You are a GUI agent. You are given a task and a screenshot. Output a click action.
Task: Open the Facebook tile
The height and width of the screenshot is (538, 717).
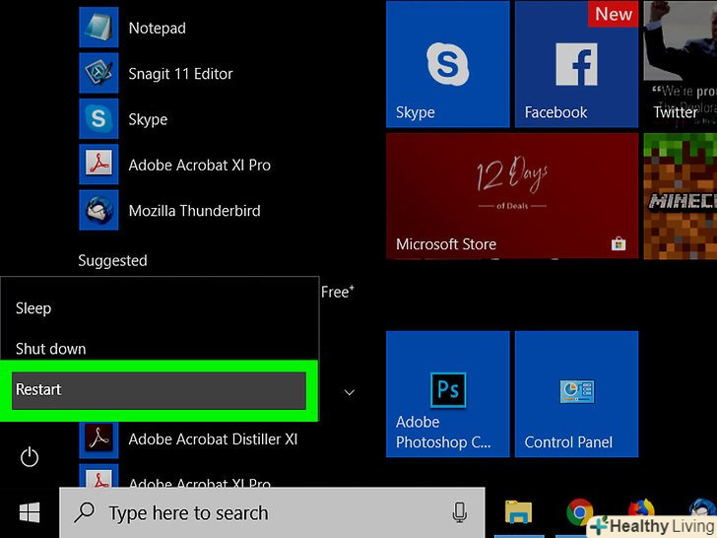(576, 64)
